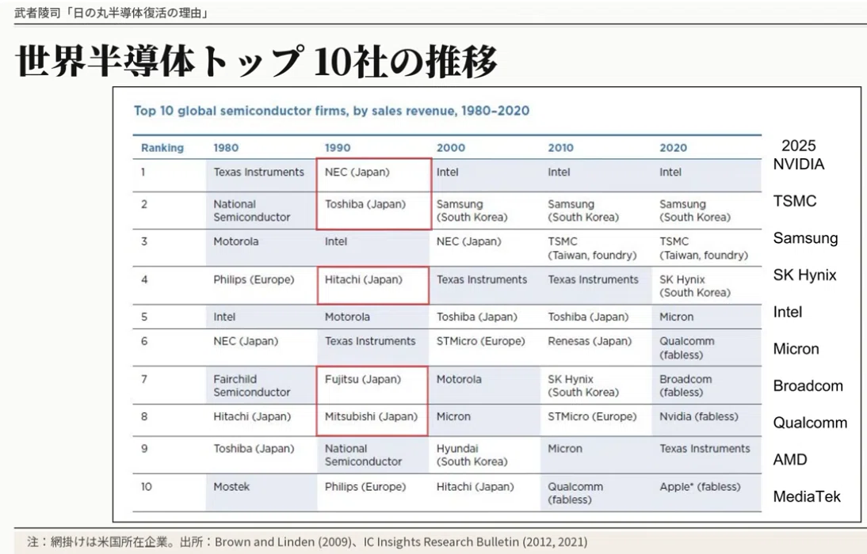Click the '2025' label above NVIDIA
Screen dimensions: 867x554
pos(798,146)
